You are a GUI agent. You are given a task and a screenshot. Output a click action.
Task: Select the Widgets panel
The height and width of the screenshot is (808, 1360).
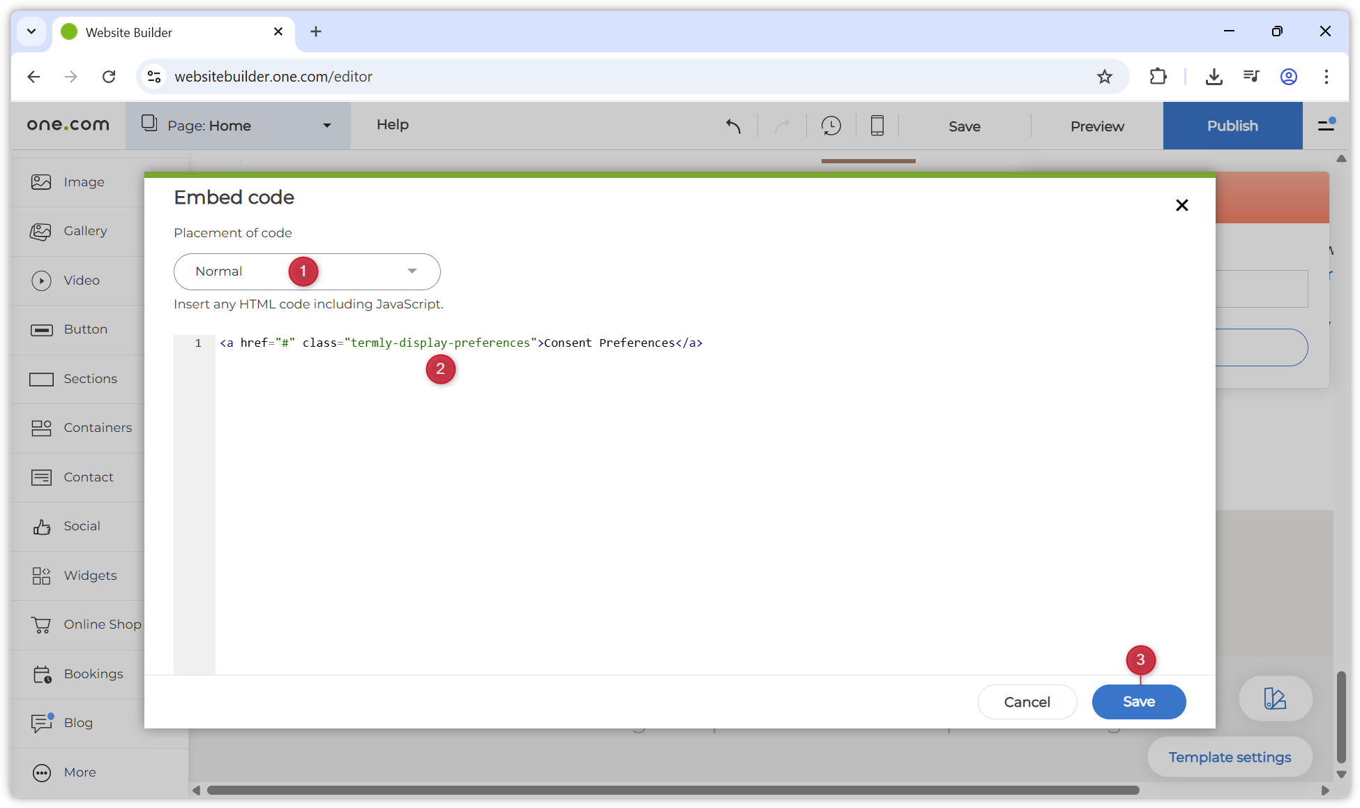(x=90, y=575)
